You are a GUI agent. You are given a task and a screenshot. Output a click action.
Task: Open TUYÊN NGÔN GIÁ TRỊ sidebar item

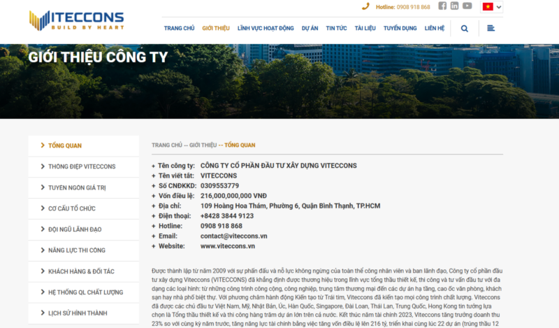click(84, 187)
